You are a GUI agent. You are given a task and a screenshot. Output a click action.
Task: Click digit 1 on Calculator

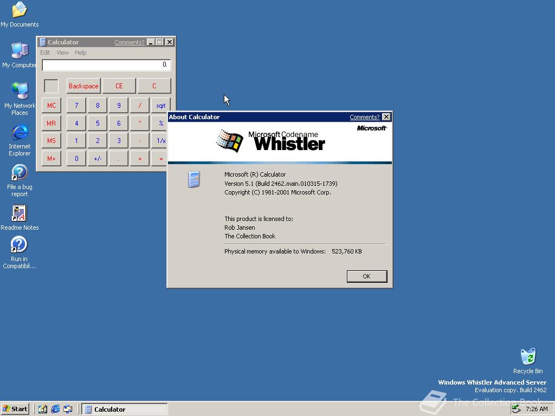pyautogui.click(x=76, y=140)
